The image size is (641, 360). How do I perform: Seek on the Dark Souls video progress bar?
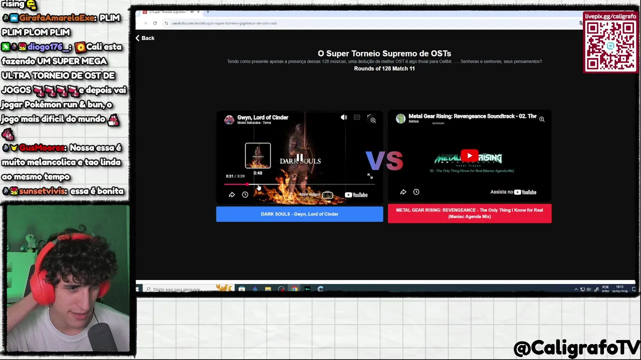pyautogui.click(x=299, y=184)
